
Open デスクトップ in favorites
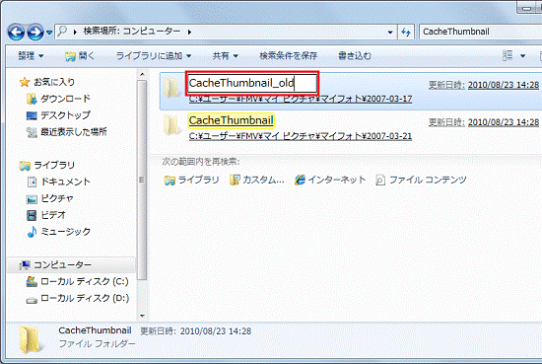tap(65, 115)
